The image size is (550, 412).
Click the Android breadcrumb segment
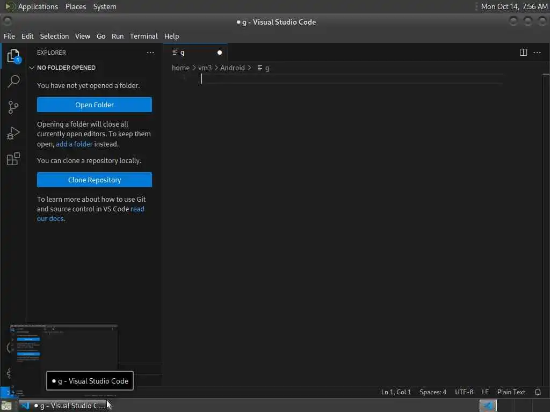click(x=232, y=68)
